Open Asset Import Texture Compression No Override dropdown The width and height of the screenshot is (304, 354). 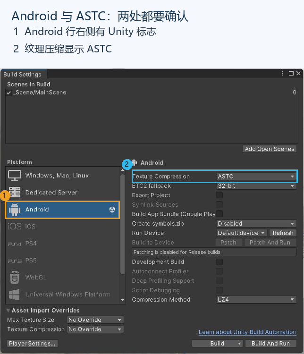95,329
